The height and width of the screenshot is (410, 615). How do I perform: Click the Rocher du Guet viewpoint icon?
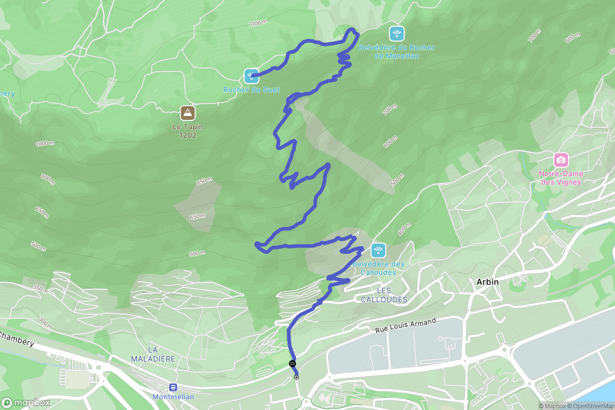[x=252, y=76]
